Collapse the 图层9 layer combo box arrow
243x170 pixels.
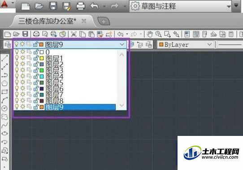click(122, 45)
